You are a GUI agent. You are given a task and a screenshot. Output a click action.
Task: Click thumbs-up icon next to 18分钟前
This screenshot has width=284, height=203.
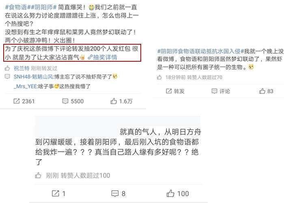159,77
